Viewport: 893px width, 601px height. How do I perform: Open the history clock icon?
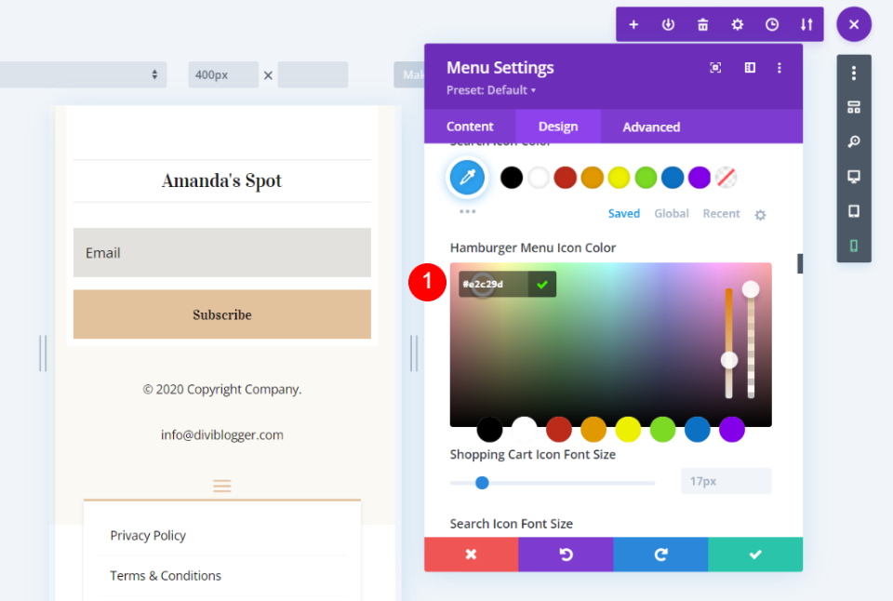pyautogui.click(x=772, y=24)
